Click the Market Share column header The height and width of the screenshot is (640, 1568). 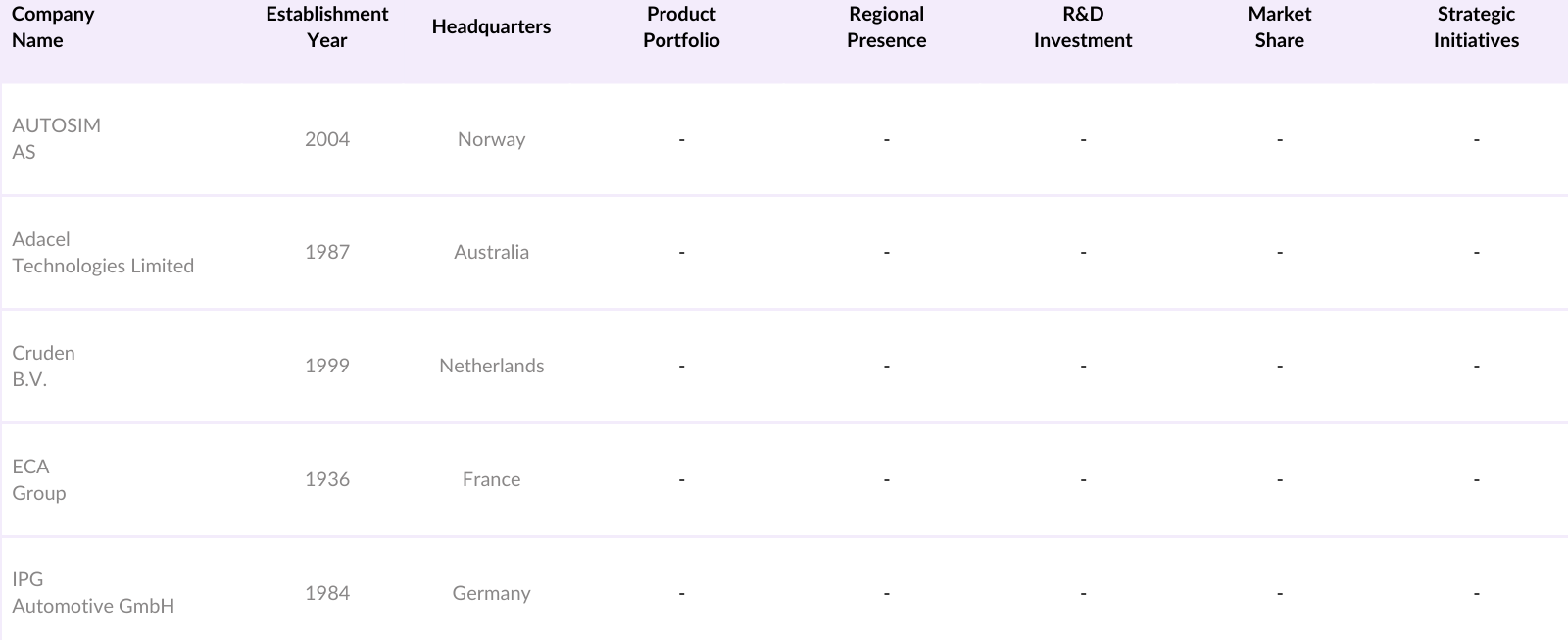pyautogui.click(x=1279, y=27)
